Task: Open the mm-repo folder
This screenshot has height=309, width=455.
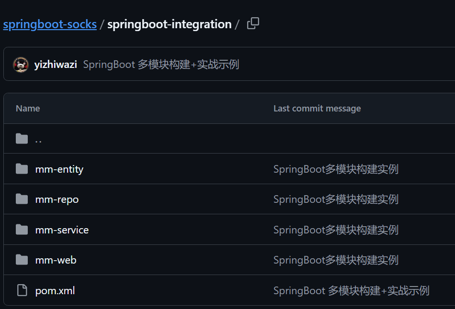Action: pyautogui.click(x=57, y=199)
